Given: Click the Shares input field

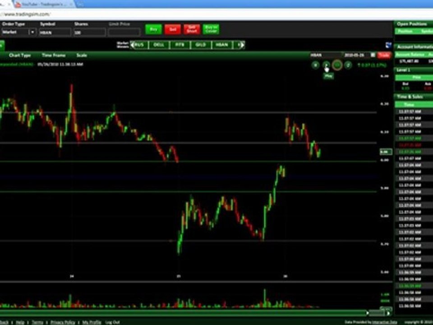Looking at the screenshot, I should (89, 32).
